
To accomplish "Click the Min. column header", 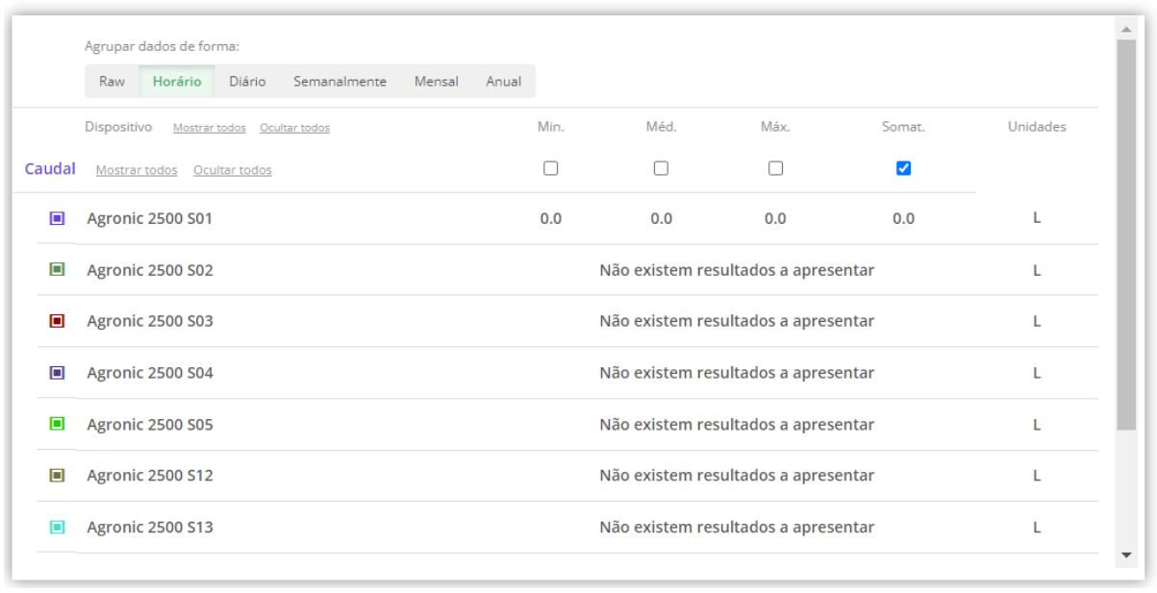I will click(x=551, y=127).
